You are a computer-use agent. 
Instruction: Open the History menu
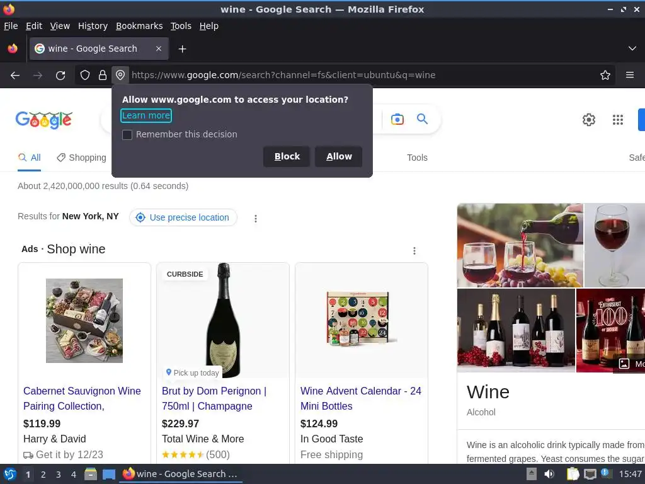pyautogui.click(x=93, y=26)
